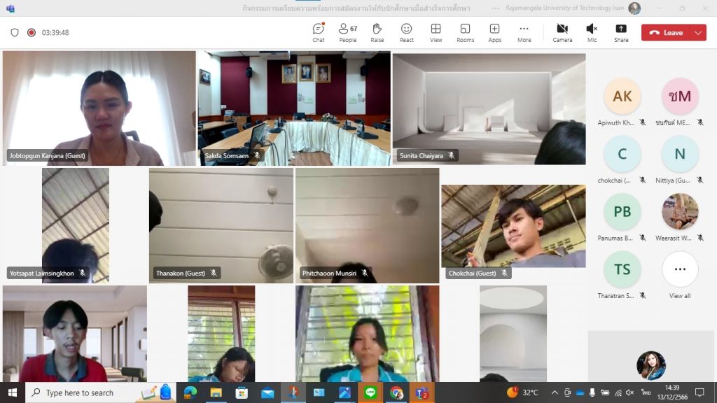717x403 pixels.
Task: Expand the Leave button dropdown arrow
Action: coord(698,32)
